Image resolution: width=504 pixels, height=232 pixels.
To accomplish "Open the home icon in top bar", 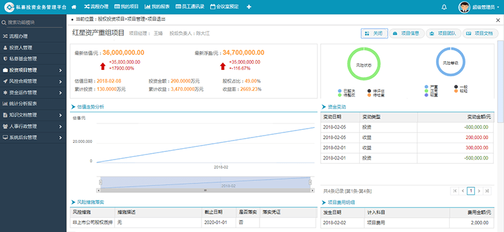I will click(74, 7).
